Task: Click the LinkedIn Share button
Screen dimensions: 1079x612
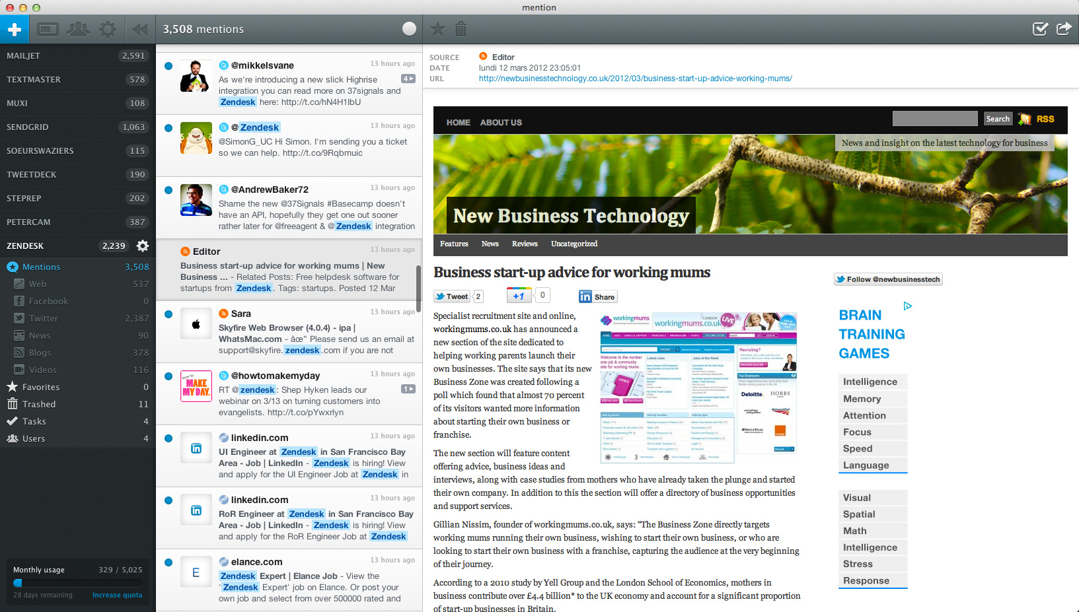Action: 598,297
